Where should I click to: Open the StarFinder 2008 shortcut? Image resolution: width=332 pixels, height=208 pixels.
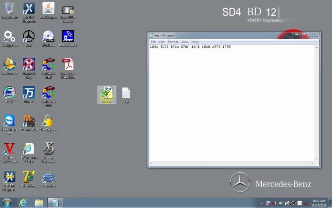coord(48,68)
